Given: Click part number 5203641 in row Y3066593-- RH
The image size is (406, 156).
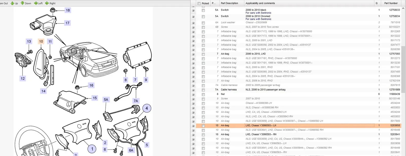Looking at the screenshot, I should pyautogui.click(x=395, y=135).
